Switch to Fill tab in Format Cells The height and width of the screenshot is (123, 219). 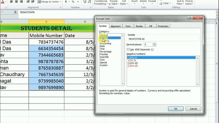click(151, 26)
